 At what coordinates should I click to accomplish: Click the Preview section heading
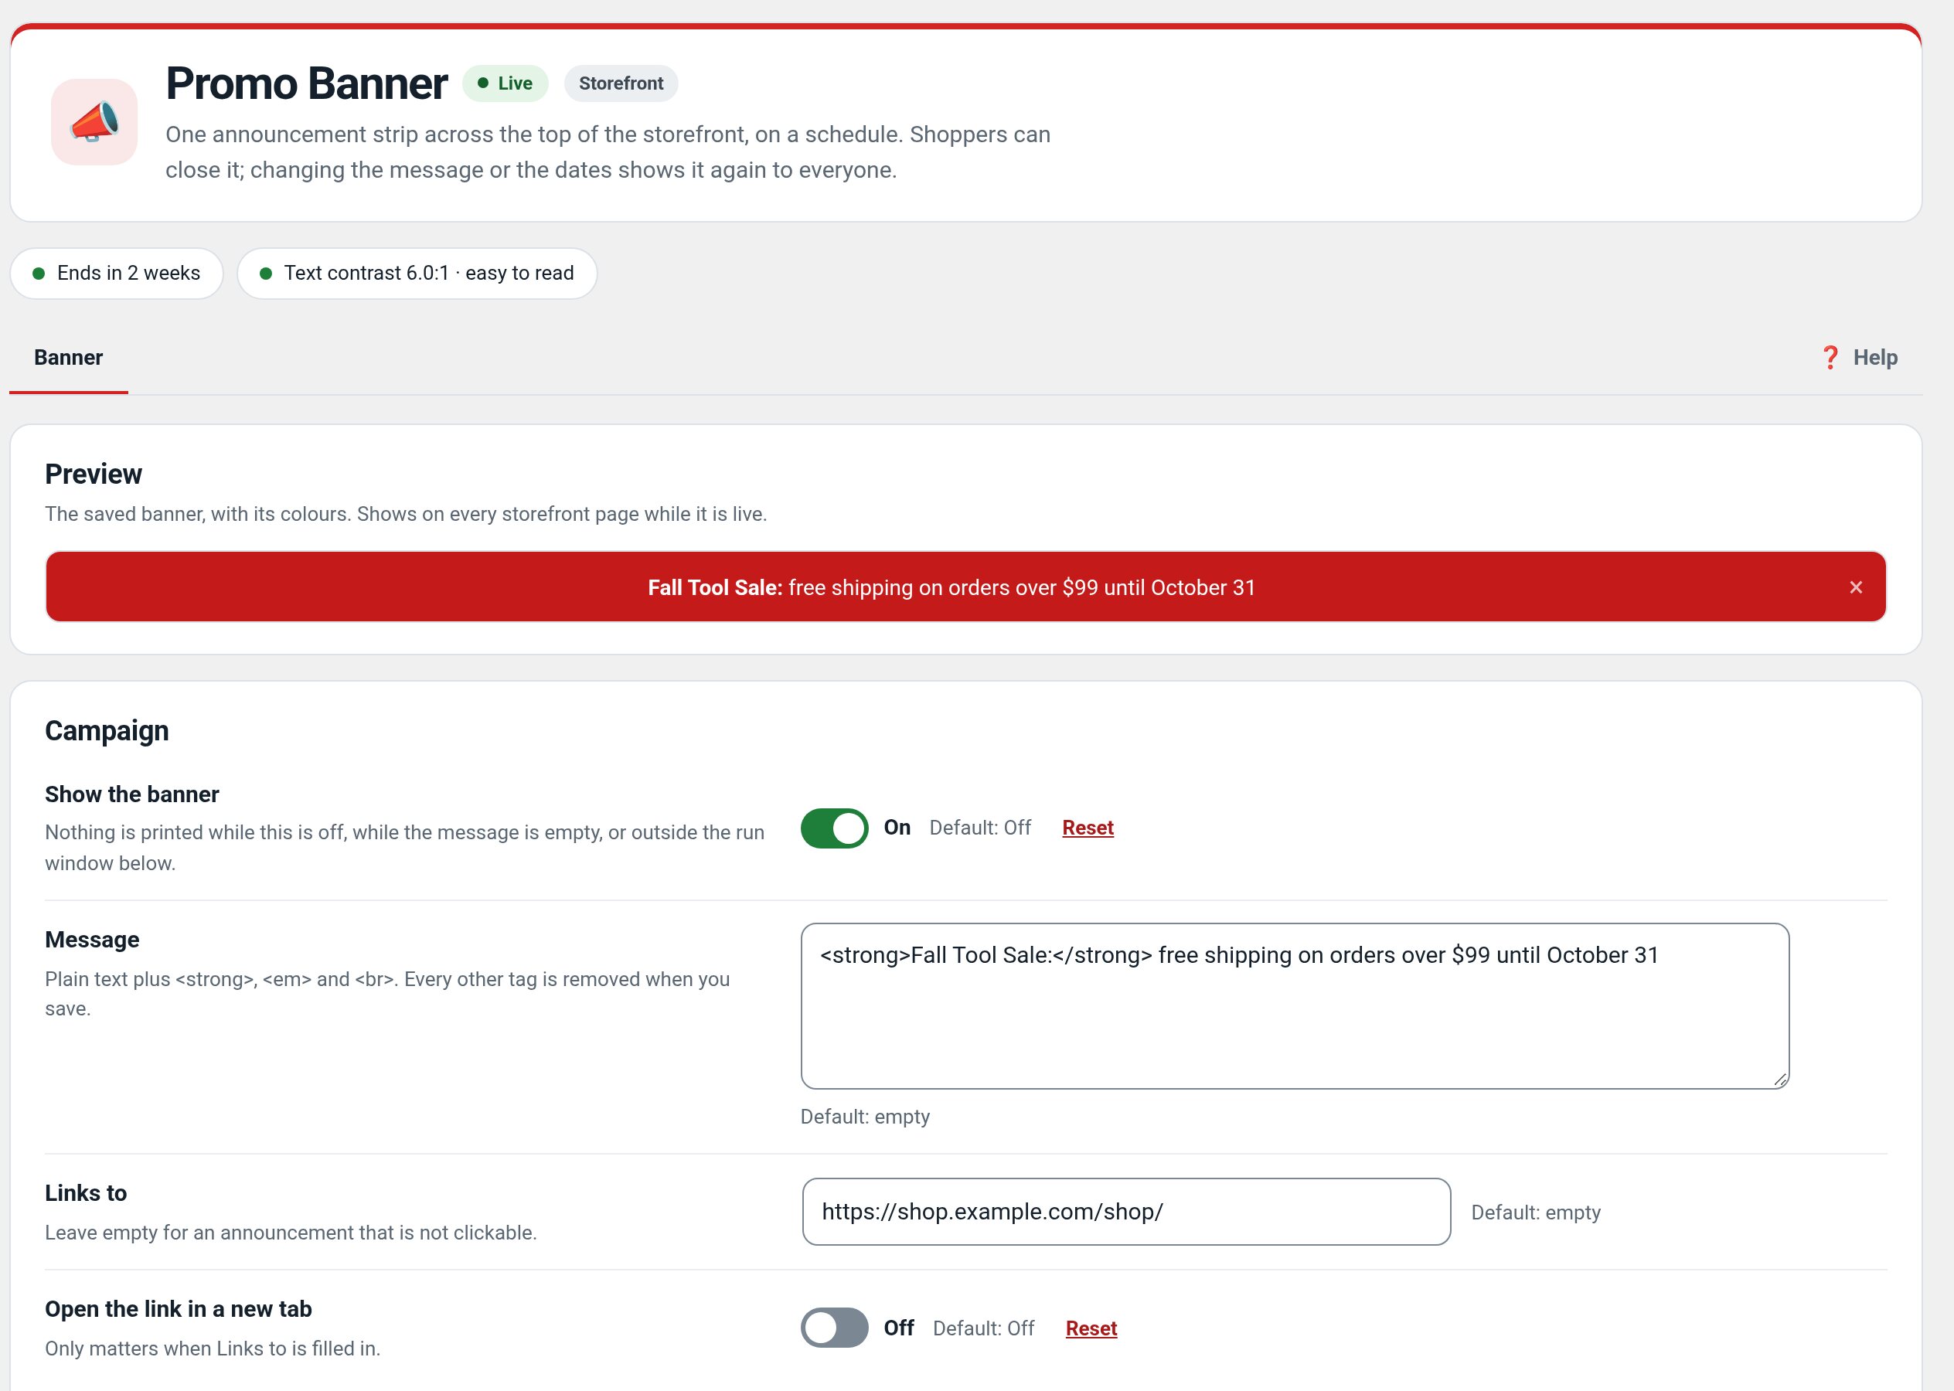click(94, 474)
